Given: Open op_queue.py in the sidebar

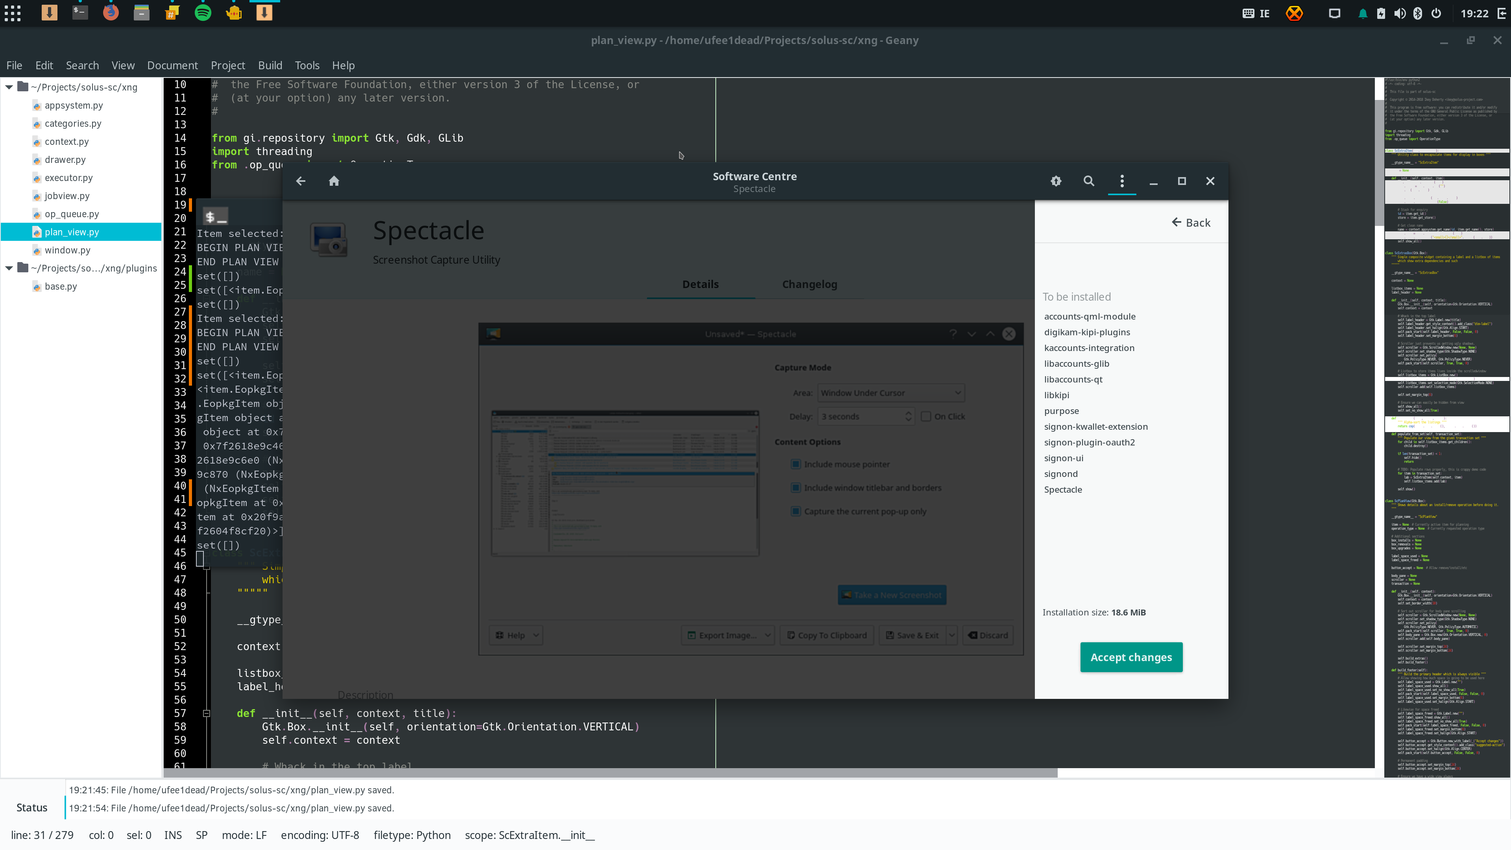Looking at the screenshot, I should click(x=72, y=214).
